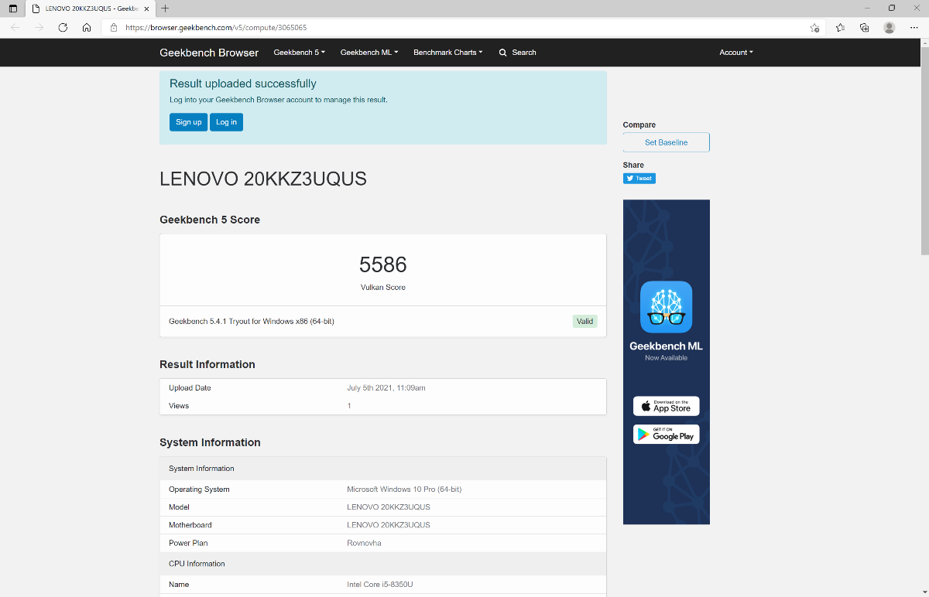This screenshot has height=597, width=929.
Task: Click Search in the navigation bar
Action: [x=517, y=53]
